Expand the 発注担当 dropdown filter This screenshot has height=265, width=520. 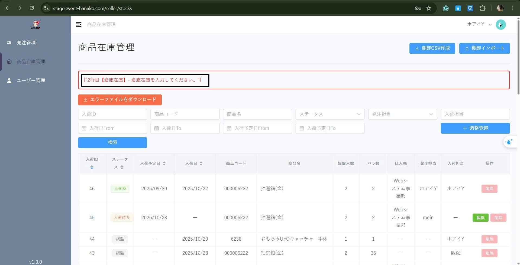coord(402,114)
